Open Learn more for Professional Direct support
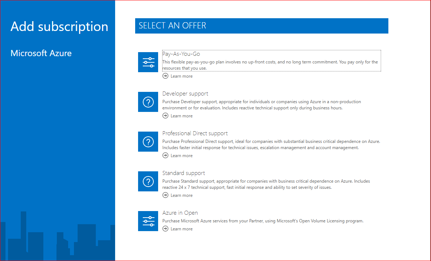This screenshot has height=261, width=431. pyautogui.click(x=181, y=156)
